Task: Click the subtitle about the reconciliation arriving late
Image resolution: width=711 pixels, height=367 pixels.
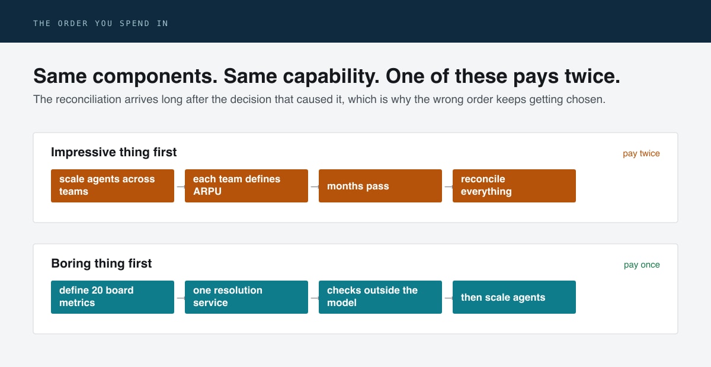Action: point(319,99)
